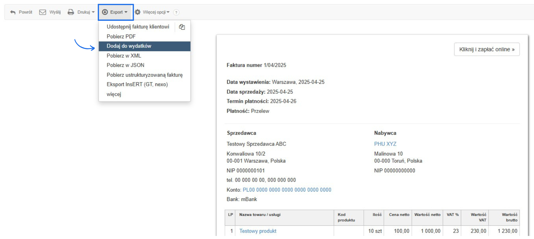
Task: Copy invoice share link icon
Action: click(182, 27)
